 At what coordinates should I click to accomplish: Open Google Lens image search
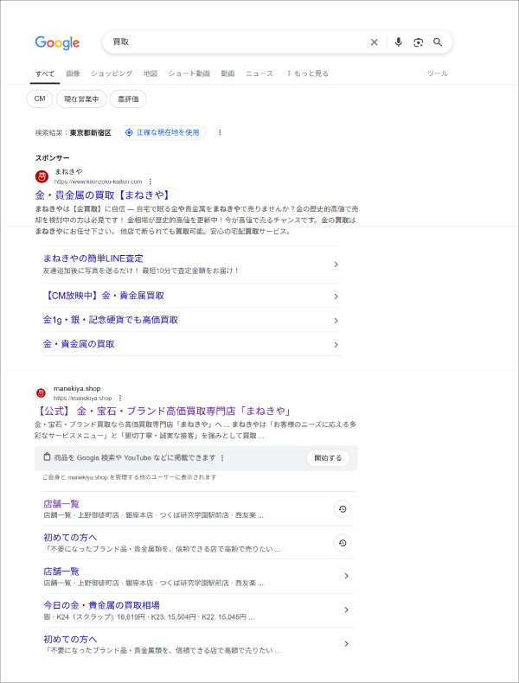coord(419,42)
